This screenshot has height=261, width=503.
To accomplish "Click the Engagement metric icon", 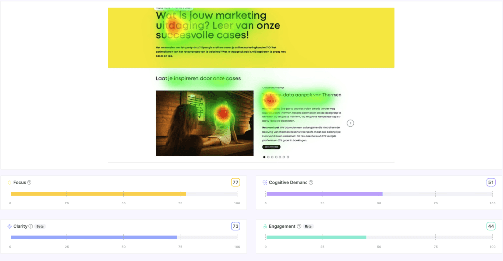I will tap(265, 226).
